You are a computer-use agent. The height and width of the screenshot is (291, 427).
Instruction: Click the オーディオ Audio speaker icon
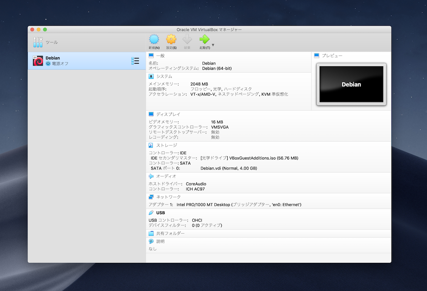(x=151, y=176)
